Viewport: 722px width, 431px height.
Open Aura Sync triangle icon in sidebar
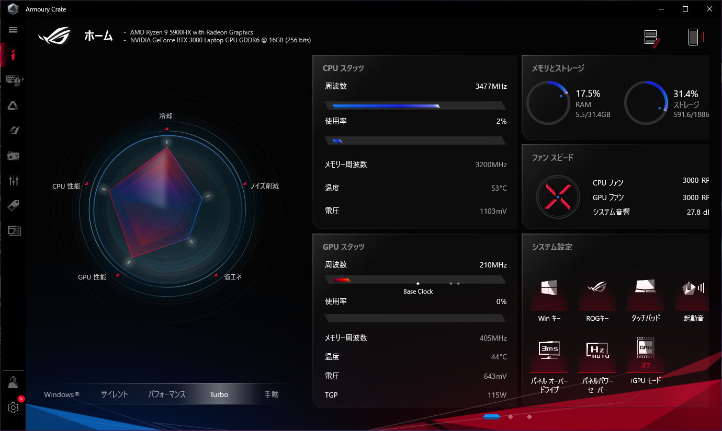pyautogui.click(x=13, y=106)
